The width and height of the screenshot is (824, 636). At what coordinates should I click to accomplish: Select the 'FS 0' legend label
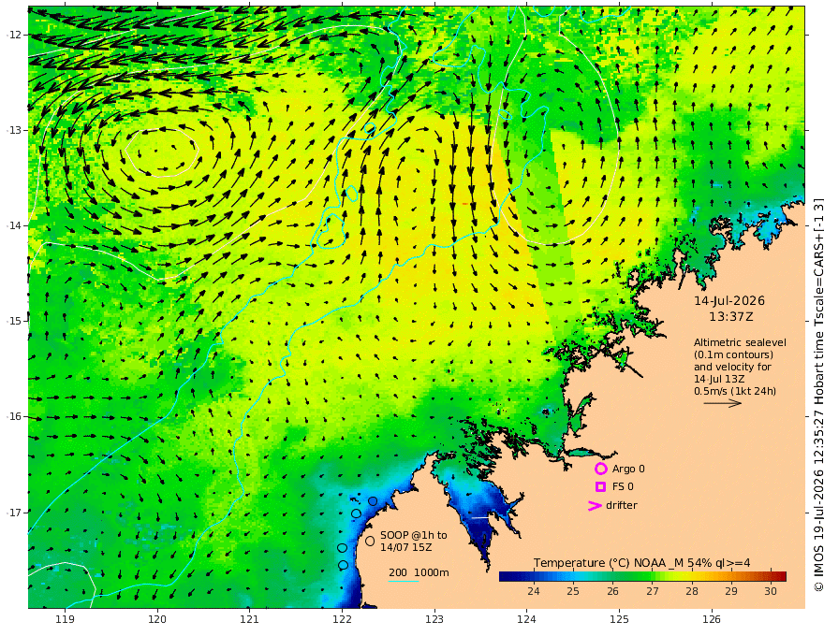pyautogui.click(x=623, y=487)
